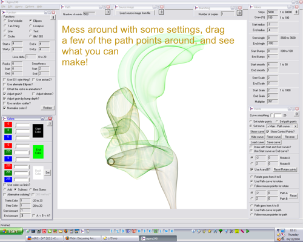Click Load source image from file
This screenshot has height=242, width=303.
coord(135,13)
